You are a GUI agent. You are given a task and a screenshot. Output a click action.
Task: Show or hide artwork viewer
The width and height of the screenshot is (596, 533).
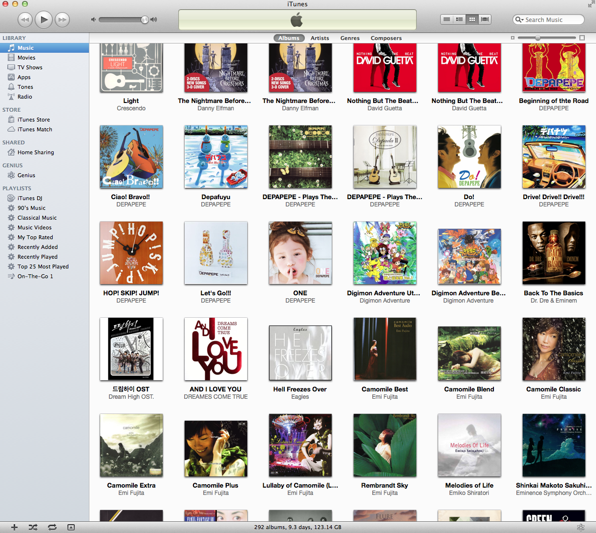coord(71,527)
